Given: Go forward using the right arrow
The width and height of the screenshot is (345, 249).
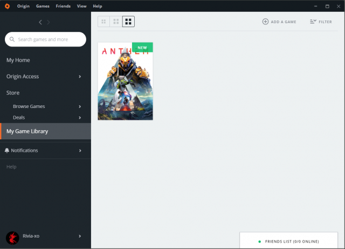Looking at the screenshot, I should point(49,22).
